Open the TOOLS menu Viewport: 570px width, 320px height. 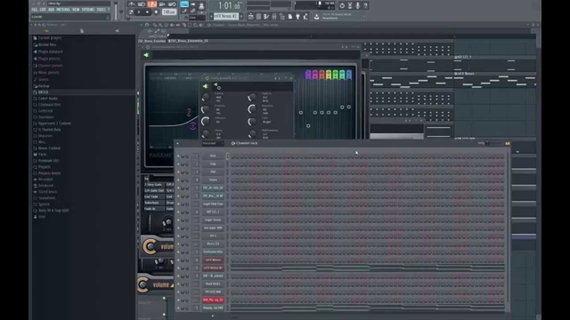(102, 9)
